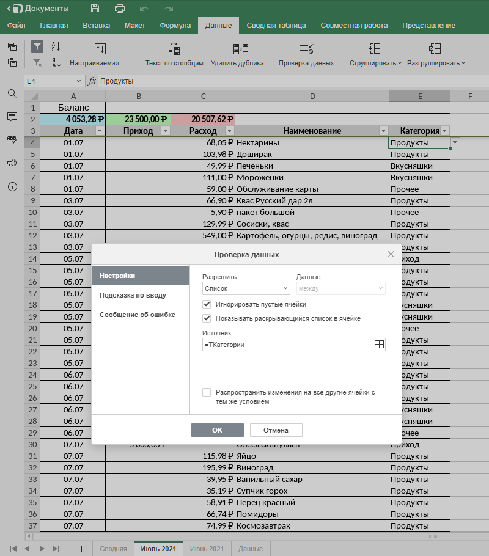Click the Save icon in title bar
This screenshot has height=556, width=489.
click(95, 9)
